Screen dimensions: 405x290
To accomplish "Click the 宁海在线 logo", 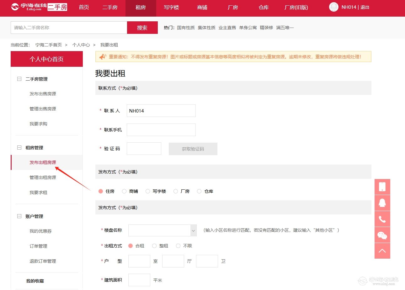I will (x=39, y=7).
